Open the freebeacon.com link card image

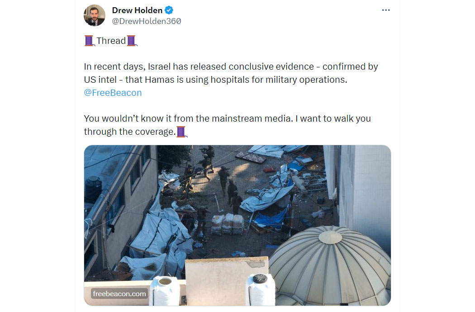click(237, 225)
